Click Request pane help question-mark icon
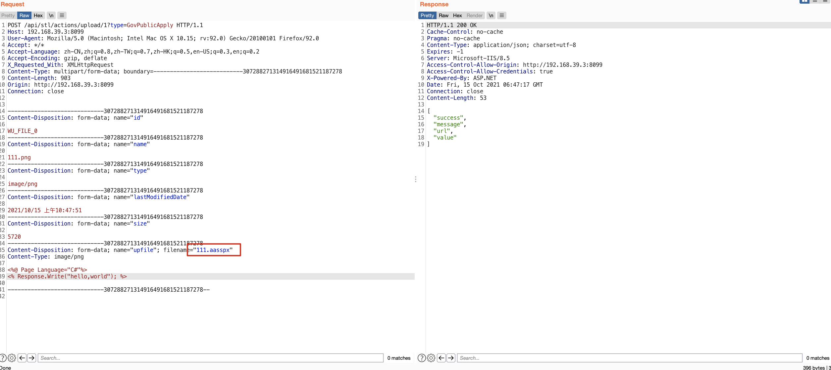 [3, 358]
